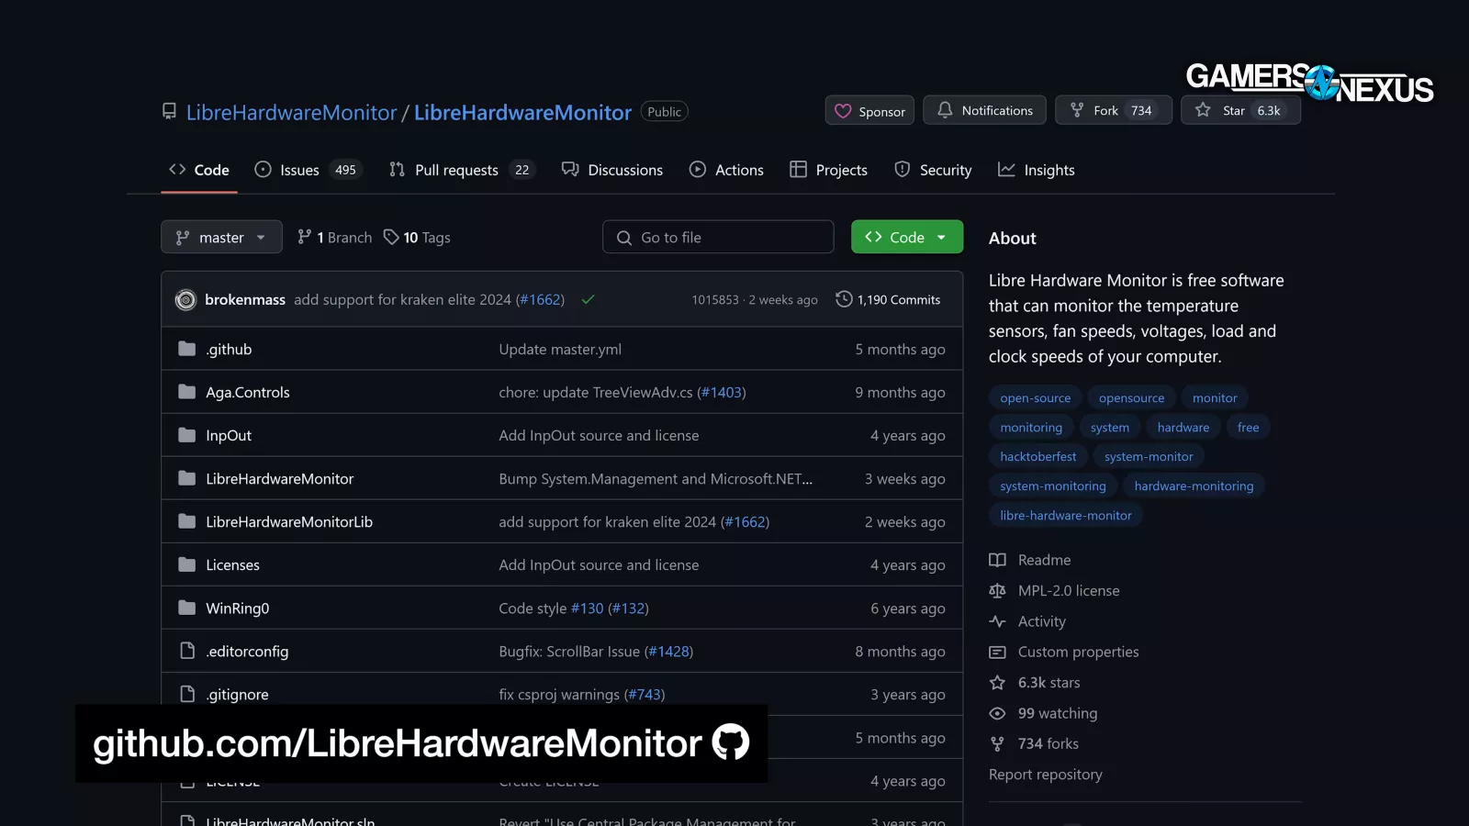The image size is (1469, 826).
Task: Click the Notifications bell icon
Action: coord(945,110)
